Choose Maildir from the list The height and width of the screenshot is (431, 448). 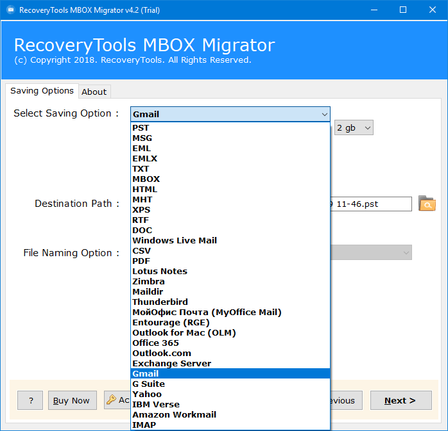(230, 292)
